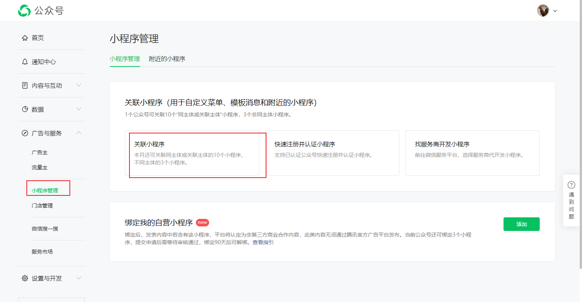Click 微信搜一搜 in the sidebar

[x=45, y=228]
